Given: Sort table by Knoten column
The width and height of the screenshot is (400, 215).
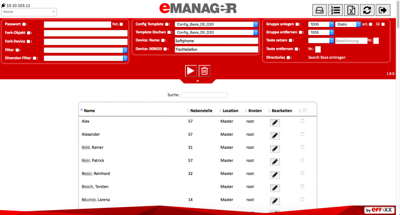Looking at the screenshot, I should click(255, 111).
